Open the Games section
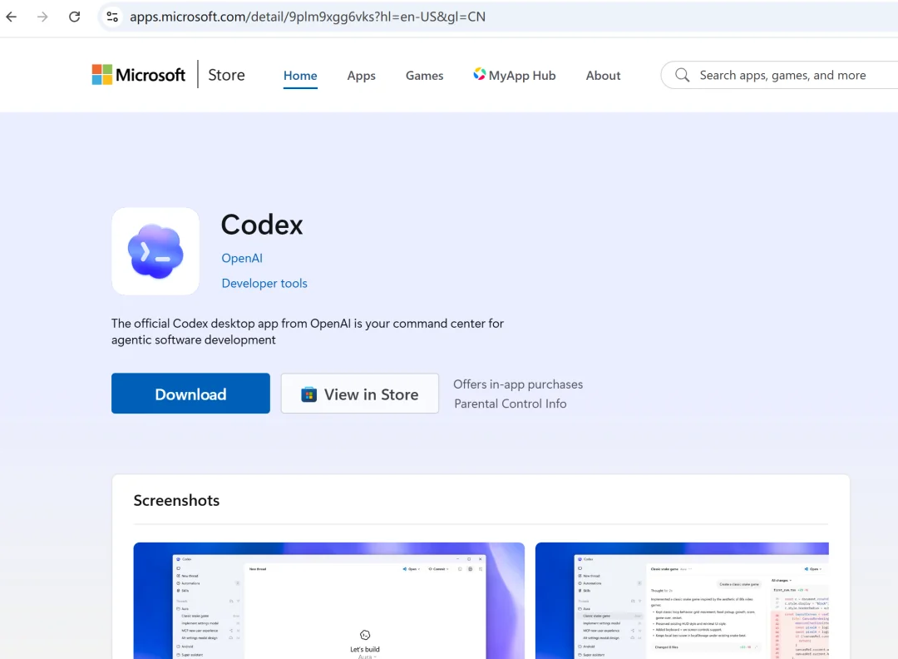This screenshot has width=898, height=659. [424, 75]
